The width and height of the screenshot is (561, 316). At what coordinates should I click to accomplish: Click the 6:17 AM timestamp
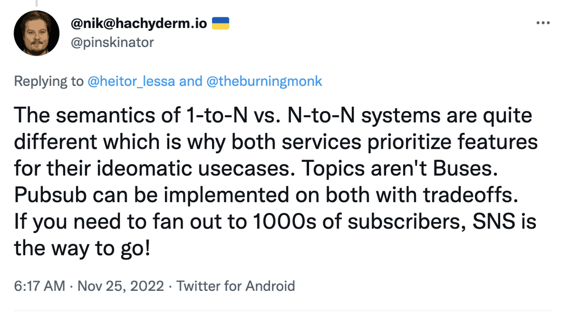[39, 286]
